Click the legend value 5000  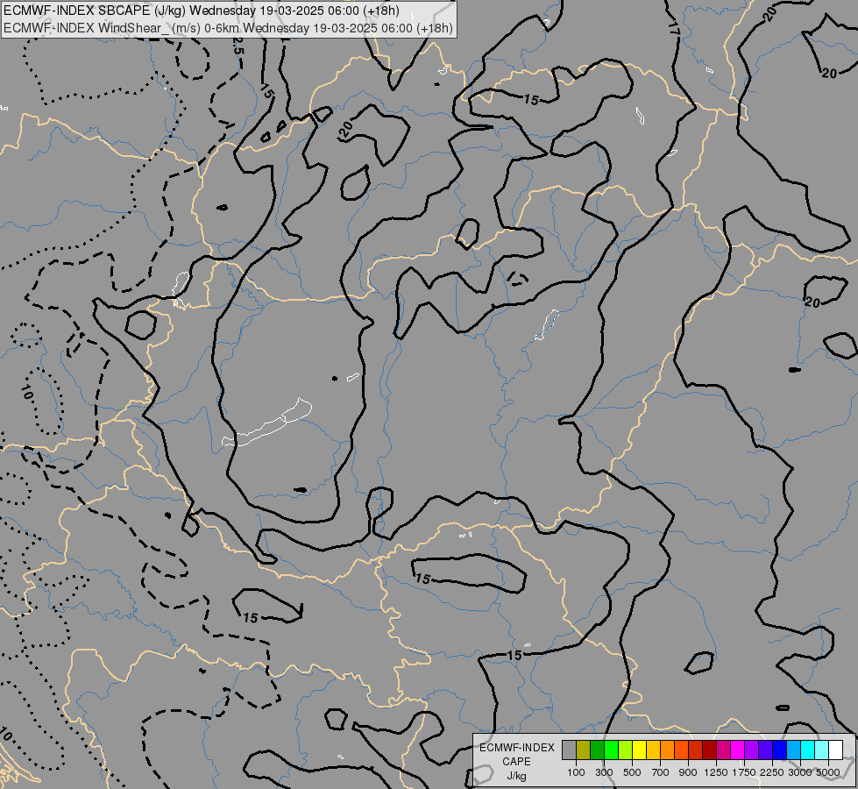coord(828,772)
